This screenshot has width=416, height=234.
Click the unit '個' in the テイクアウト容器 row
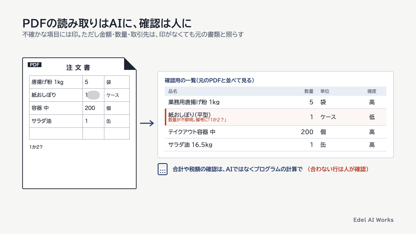pyautogui.click(x=323, y=132)
